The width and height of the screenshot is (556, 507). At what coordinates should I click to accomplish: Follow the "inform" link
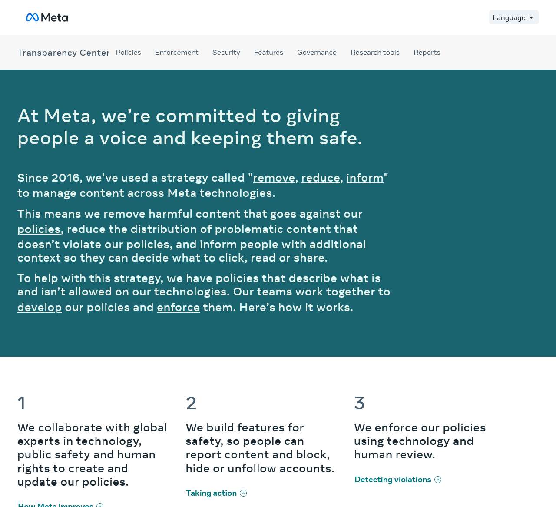[365, 178]
